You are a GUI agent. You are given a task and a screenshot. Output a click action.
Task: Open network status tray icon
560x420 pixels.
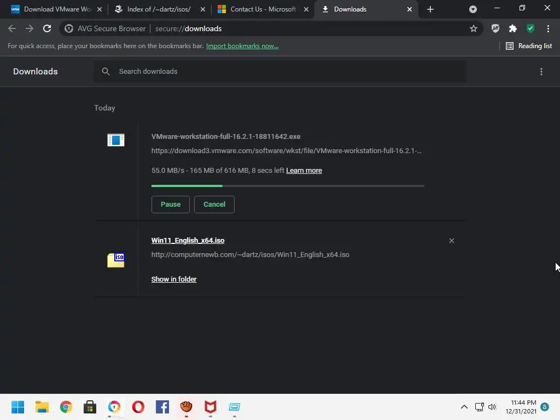point(479,407)
